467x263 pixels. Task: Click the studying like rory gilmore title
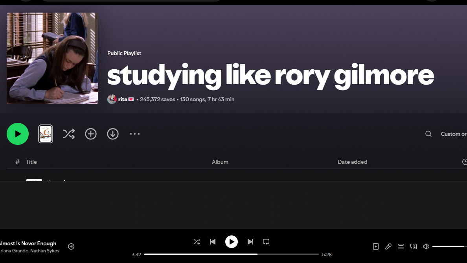(270, 76)
